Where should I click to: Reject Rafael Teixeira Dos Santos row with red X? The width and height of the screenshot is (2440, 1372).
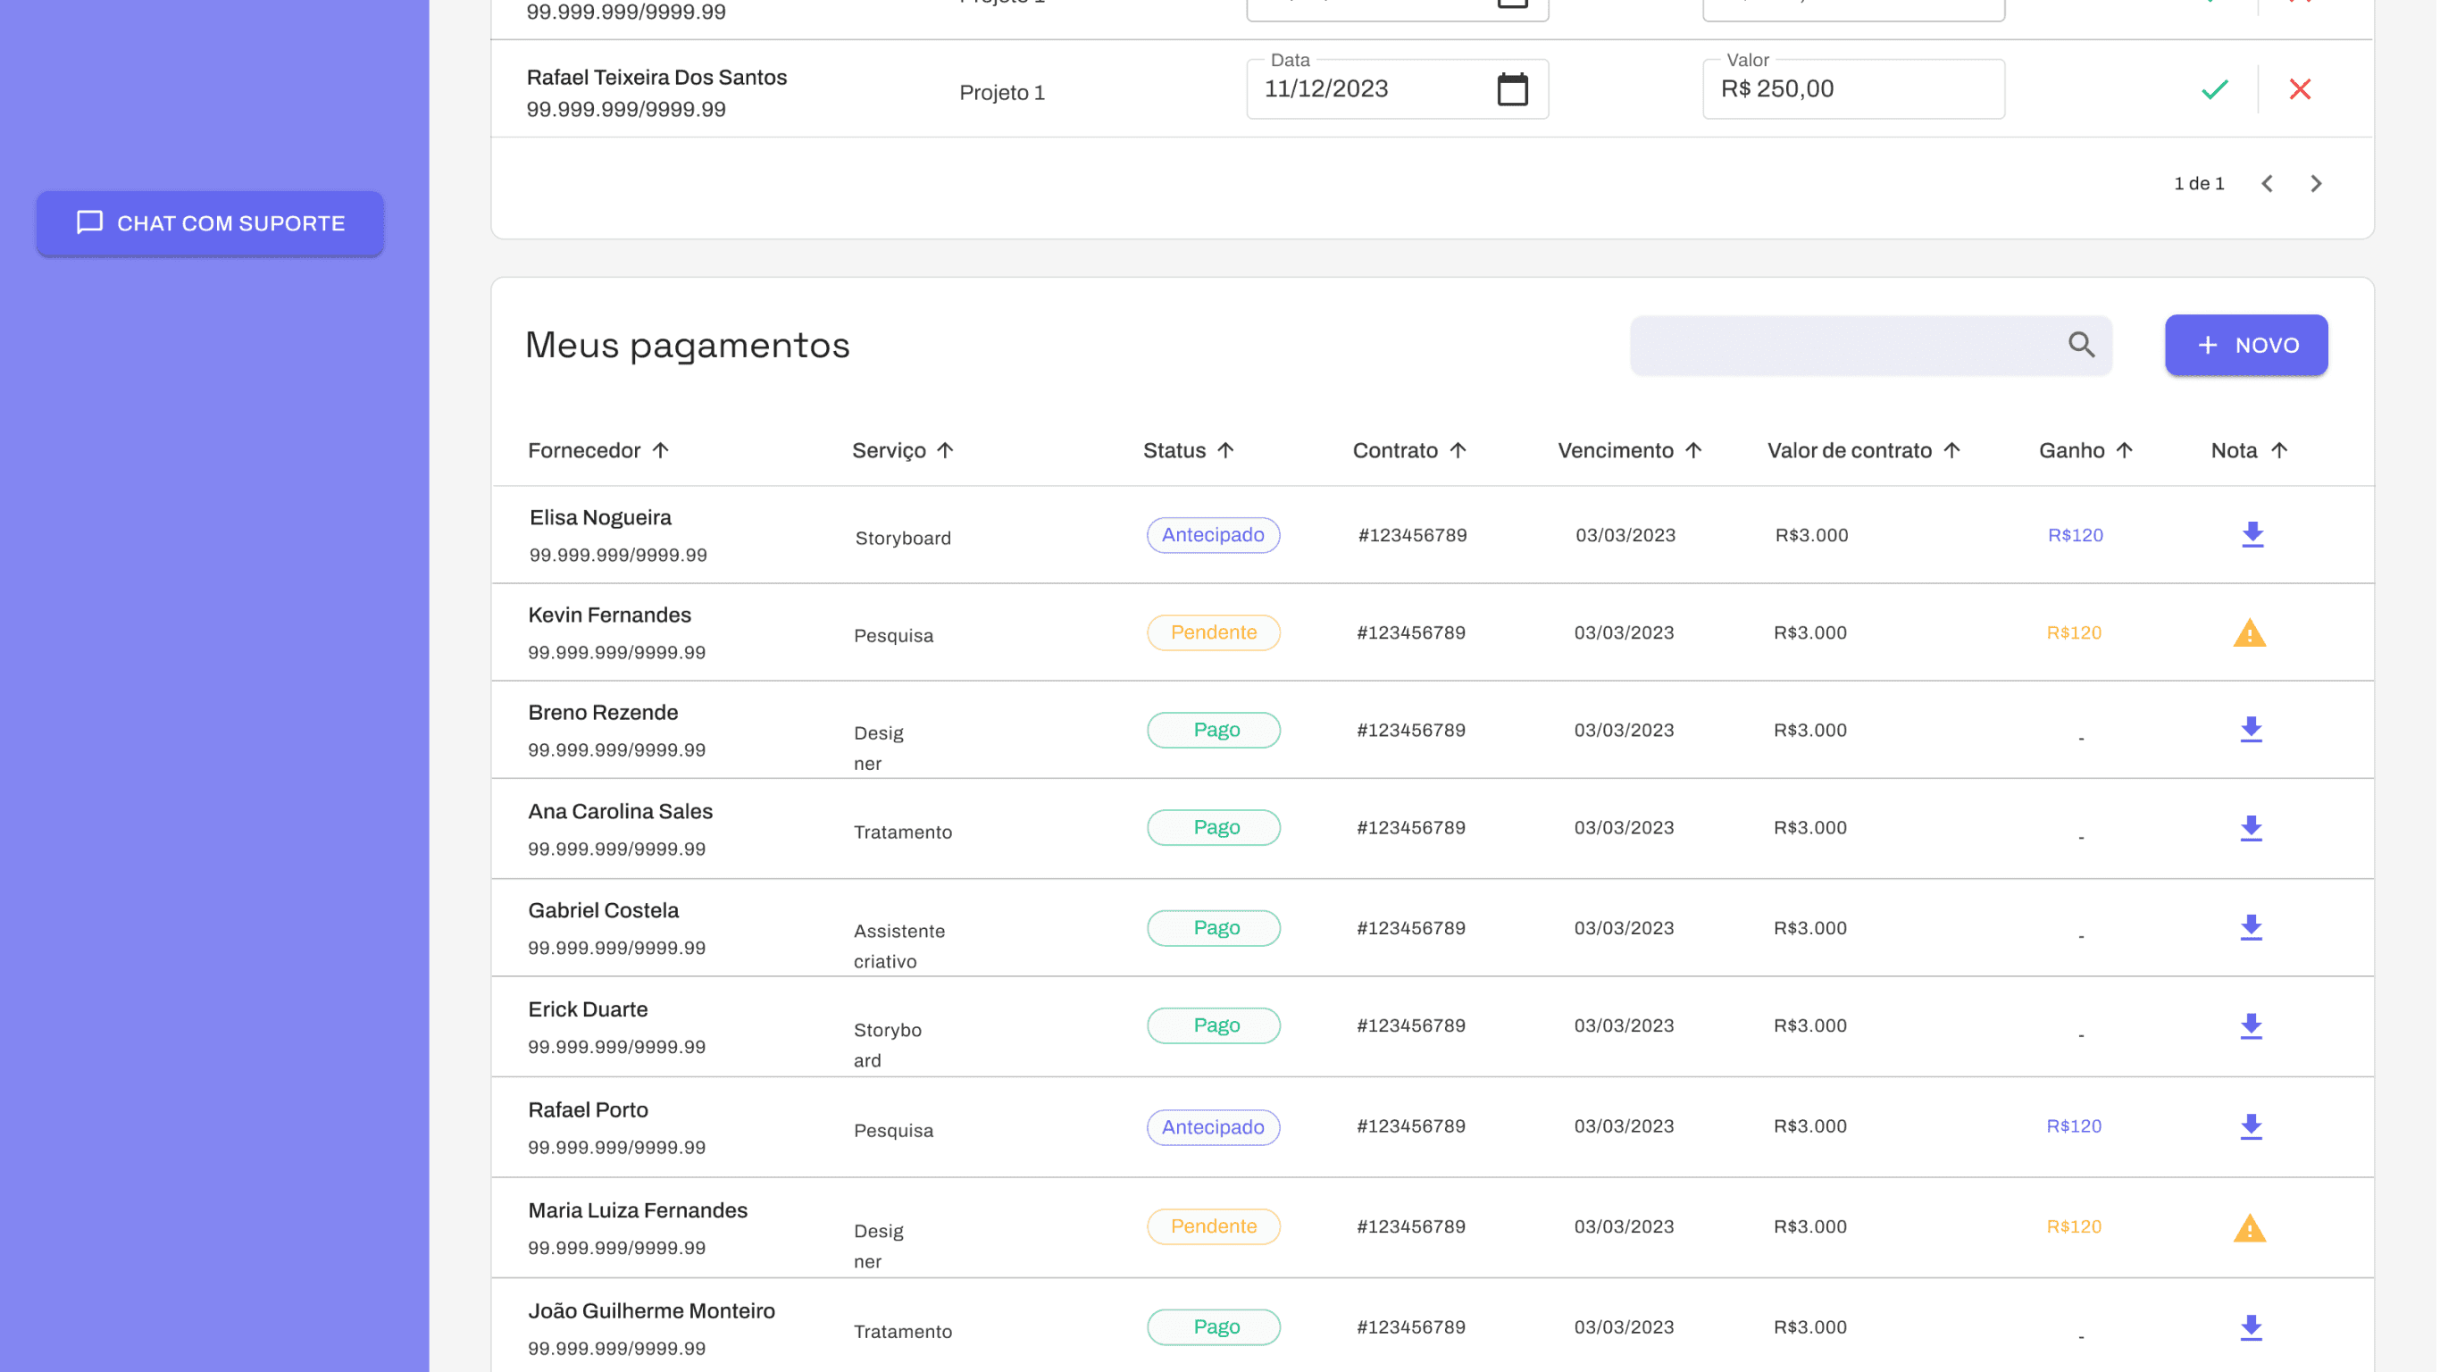pyautogui.click(x=2299, y=89)
